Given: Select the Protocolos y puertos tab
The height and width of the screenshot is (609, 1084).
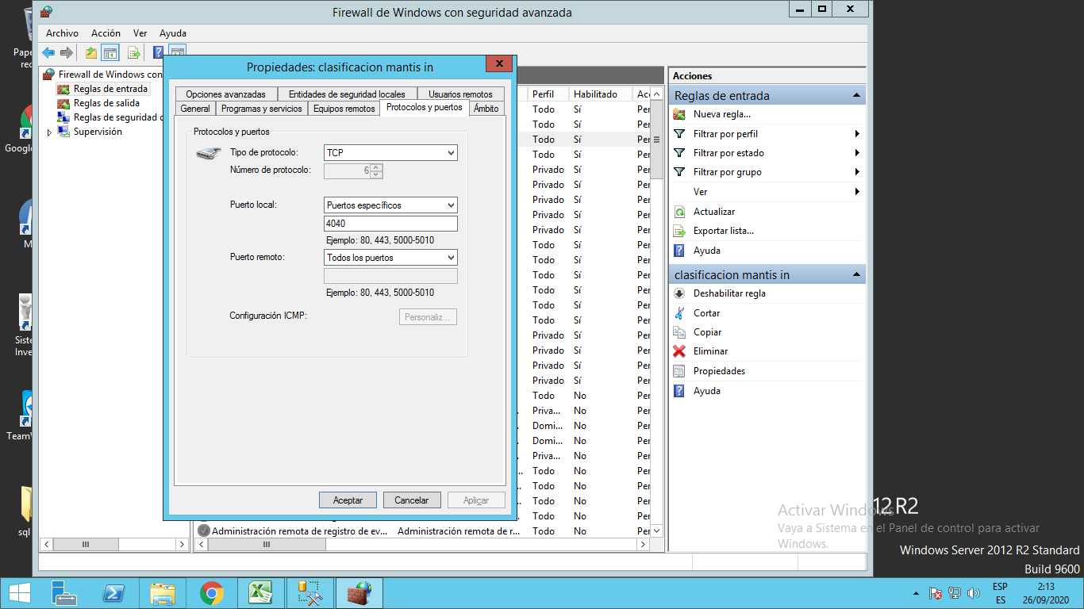Looking at the screenshot, I should click(425, 107).
